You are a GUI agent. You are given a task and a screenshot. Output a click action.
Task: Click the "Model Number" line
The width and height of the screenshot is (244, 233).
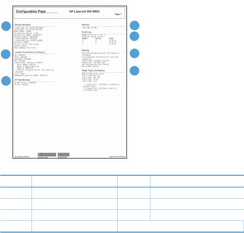[x=23, y=31]
